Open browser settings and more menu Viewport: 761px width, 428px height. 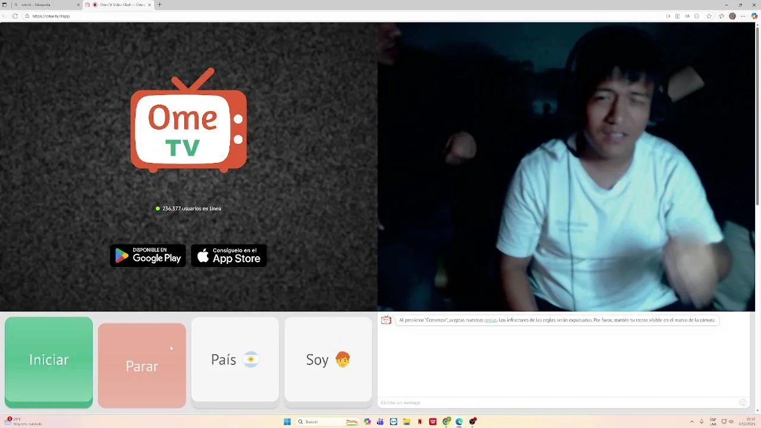[x=743, y=16]
